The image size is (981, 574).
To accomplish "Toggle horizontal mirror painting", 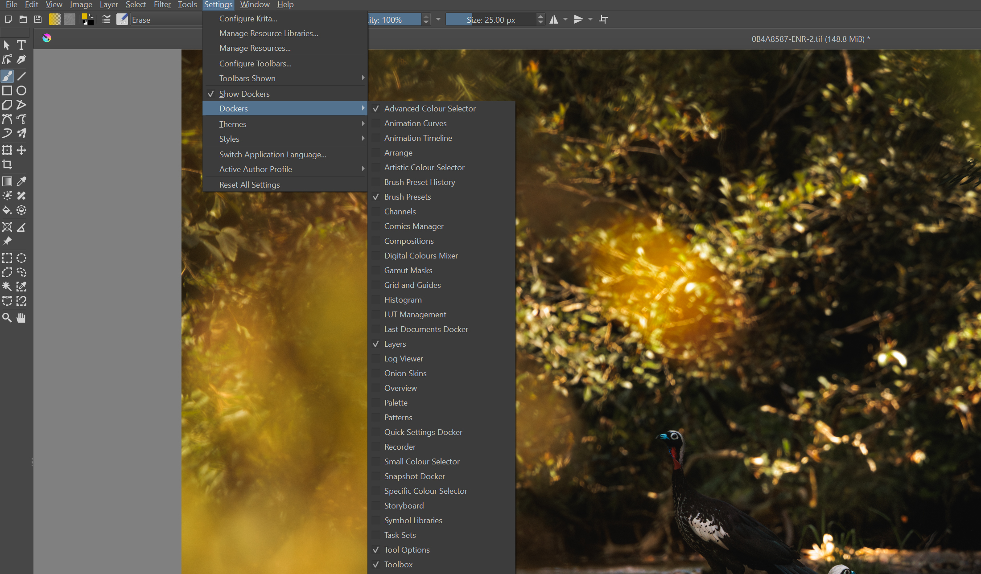I will click(554, 19).
